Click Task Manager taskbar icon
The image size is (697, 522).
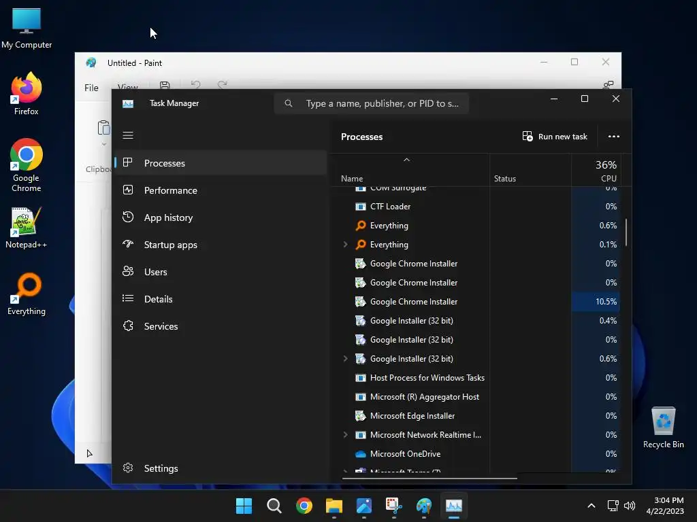point(454,506)
